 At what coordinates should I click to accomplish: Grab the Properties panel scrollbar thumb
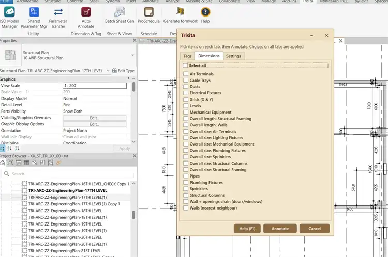point(133,87)
